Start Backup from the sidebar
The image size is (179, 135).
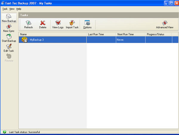[x=9, y=38]
